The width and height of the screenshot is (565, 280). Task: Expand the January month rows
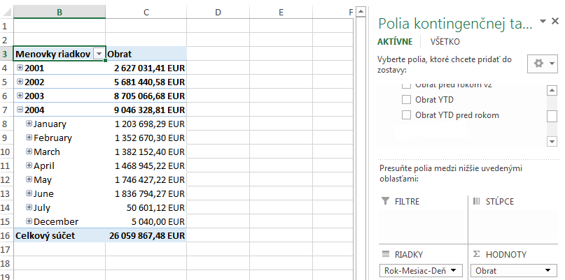click(x=29, y=124)
